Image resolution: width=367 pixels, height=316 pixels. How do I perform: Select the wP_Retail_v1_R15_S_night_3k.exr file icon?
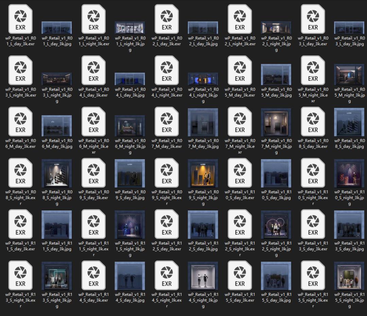(x=313, y=275)
